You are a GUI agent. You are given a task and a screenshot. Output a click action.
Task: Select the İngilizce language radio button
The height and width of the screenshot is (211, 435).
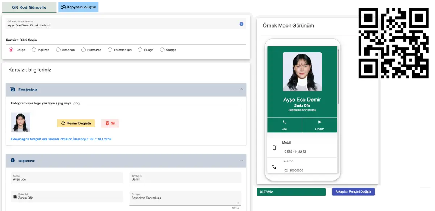click(x=34, y=50)
